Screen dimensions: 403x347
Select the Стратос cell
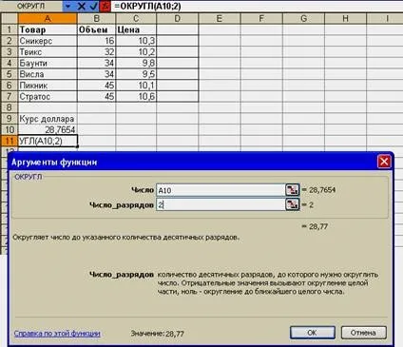pyautogui.click(x=48, y=96)
